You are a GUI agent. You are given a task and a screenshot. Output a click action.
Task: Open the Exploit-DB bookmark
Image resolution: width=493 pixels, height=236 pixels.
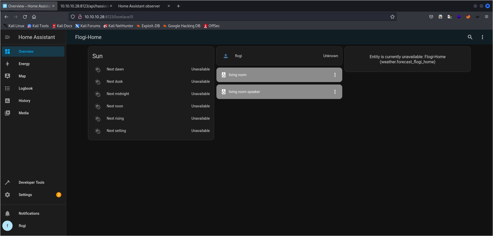[148, 26]
